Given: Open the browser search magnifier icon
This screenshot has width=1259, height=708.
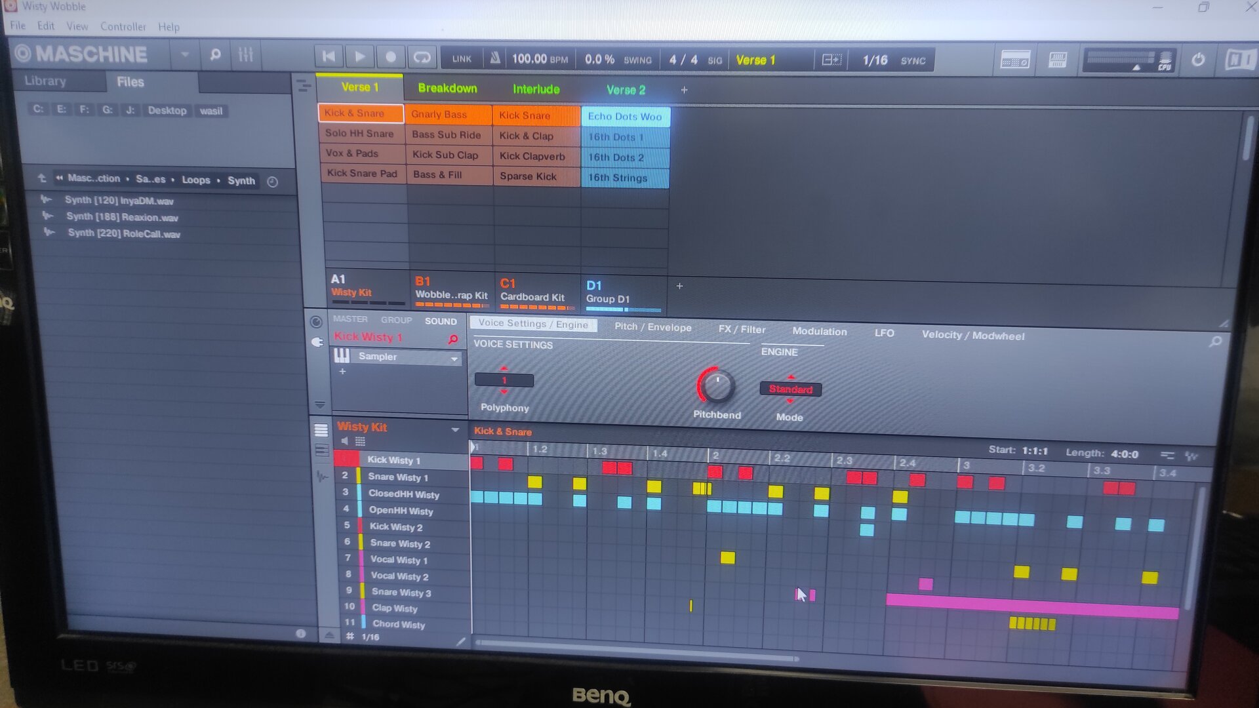Looking at the screenshot, I should [215, 55].
